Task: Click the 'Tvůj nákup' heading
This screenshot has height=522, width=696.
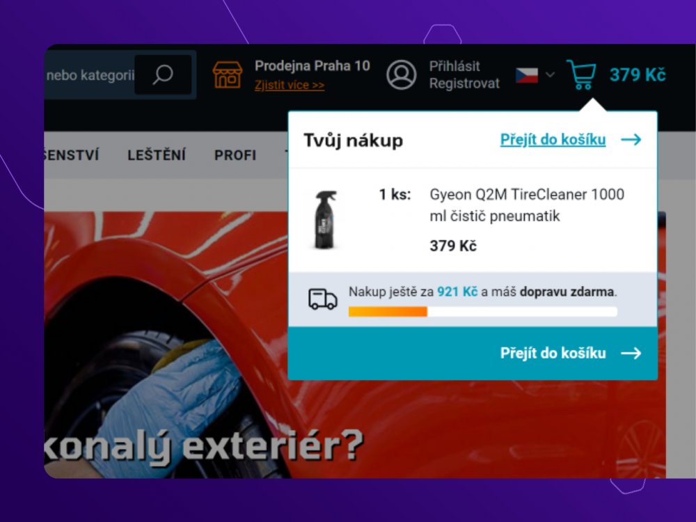Action: (x=354, y=141)
